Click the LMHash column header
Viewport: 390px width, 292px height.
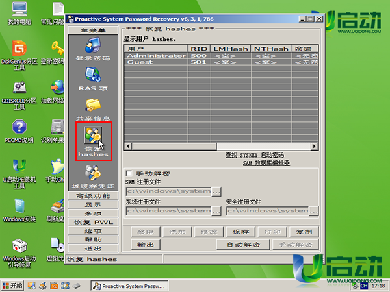pos(231,49)
